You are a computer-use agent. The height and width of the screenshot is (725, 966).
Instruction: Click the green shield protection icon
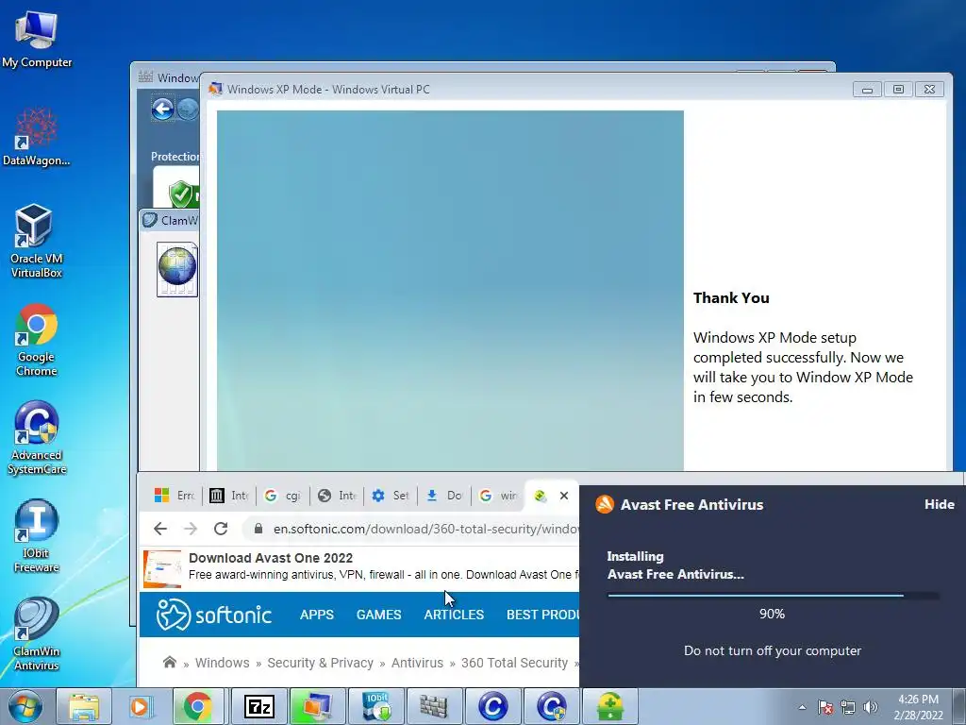[x=184, y=194]
